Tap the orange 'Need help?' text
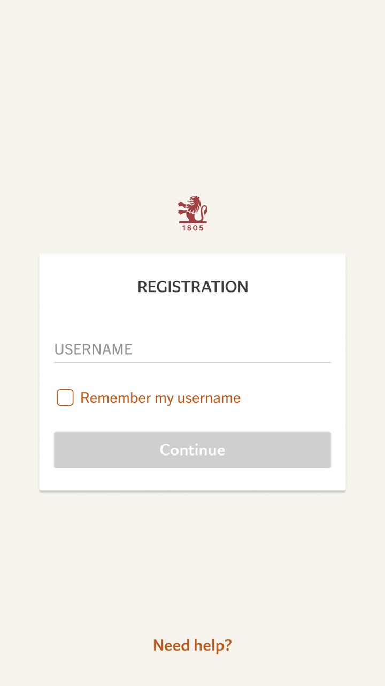 click(x=192, y=645)
